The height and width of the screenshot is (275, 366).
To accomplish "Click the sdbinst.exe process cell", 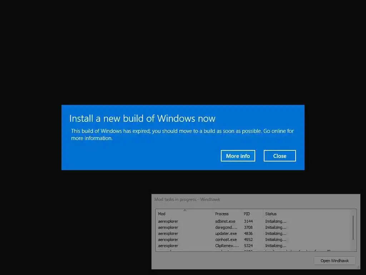I will coord(225,221).
